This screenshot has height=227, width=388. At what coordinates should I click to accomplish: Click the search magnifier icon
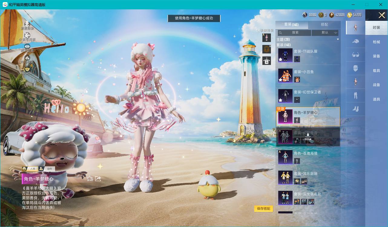(x=281, y=33)
